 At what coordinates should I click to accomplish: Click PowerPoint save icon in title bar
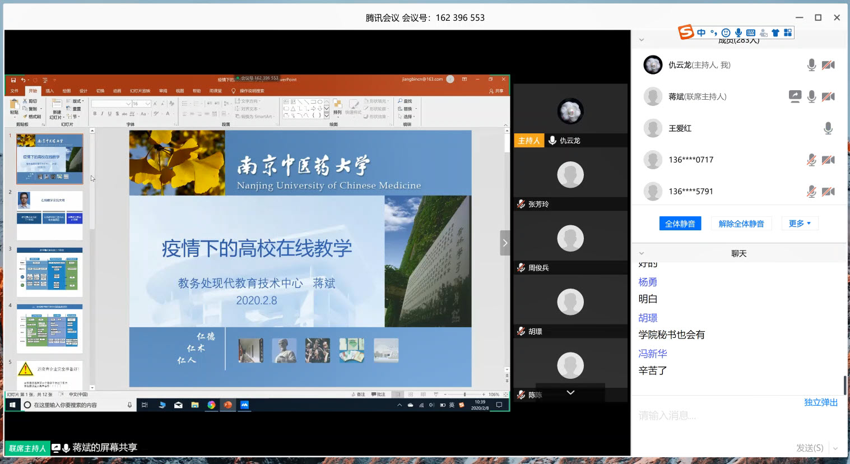(13, 80)
